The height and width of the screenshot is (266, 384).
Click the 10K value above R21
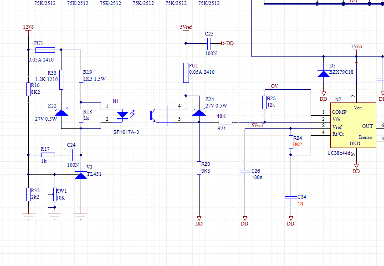click(221, 116)
